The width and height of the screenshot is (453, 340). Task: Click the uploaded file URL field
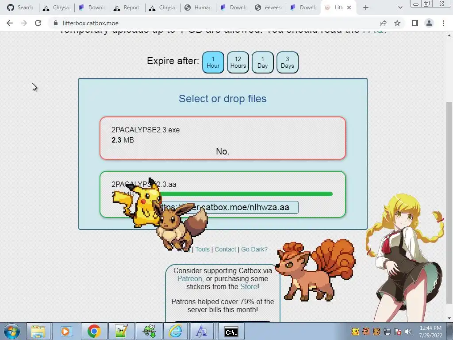pos(223,207)
